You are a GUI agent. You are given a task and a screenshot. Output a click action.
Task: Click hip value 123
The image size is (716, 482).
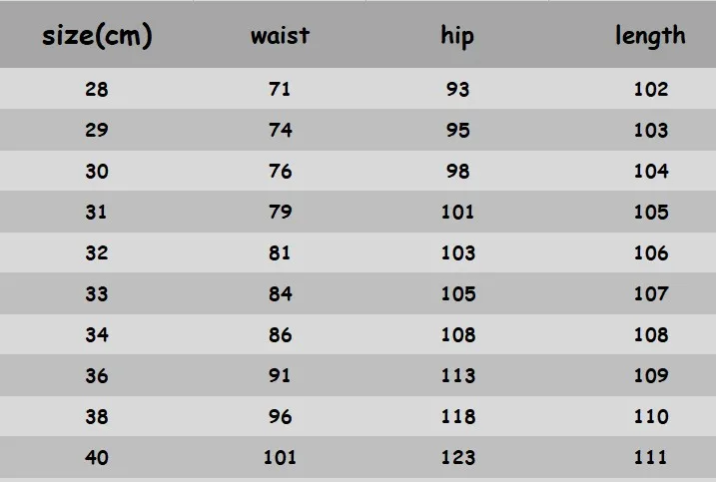coord(458,457)
